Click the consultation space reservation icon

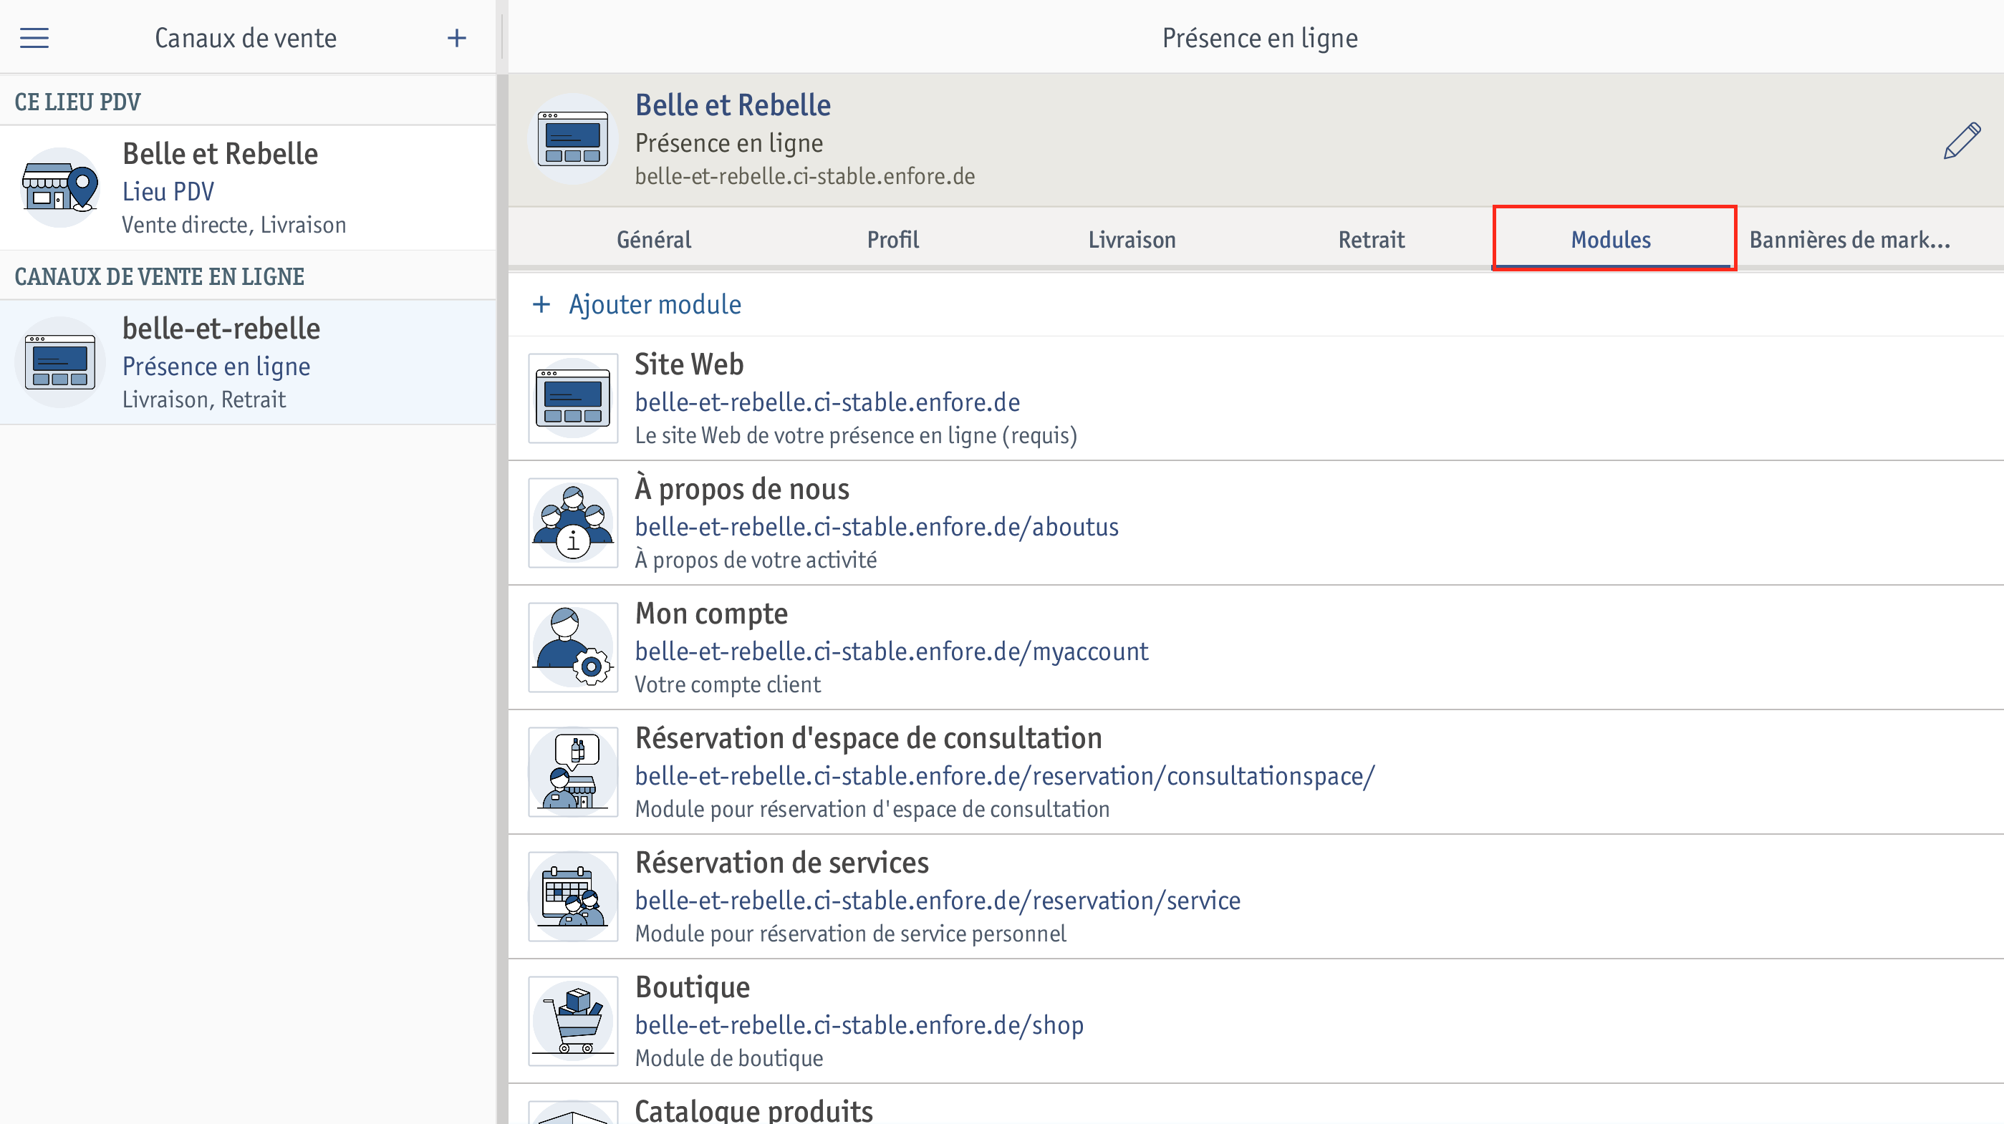(x=574, y=772)
